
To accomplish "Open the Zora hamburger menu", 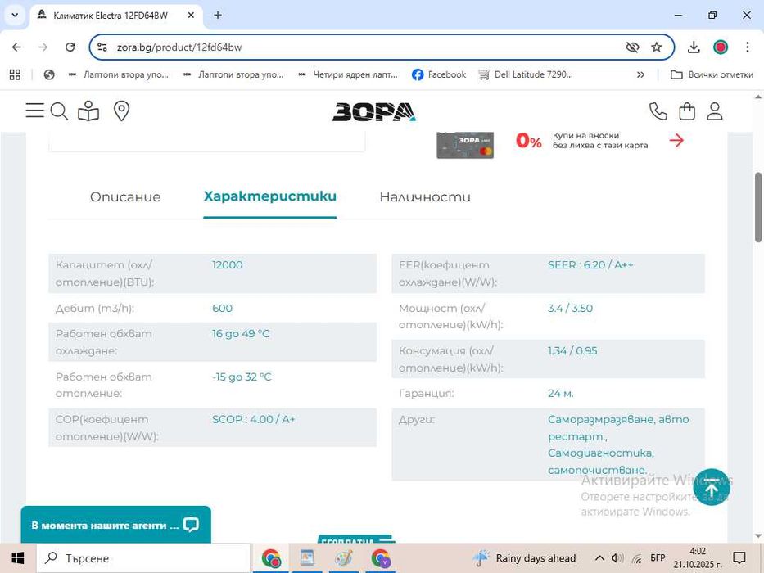I will click(34, 111).
